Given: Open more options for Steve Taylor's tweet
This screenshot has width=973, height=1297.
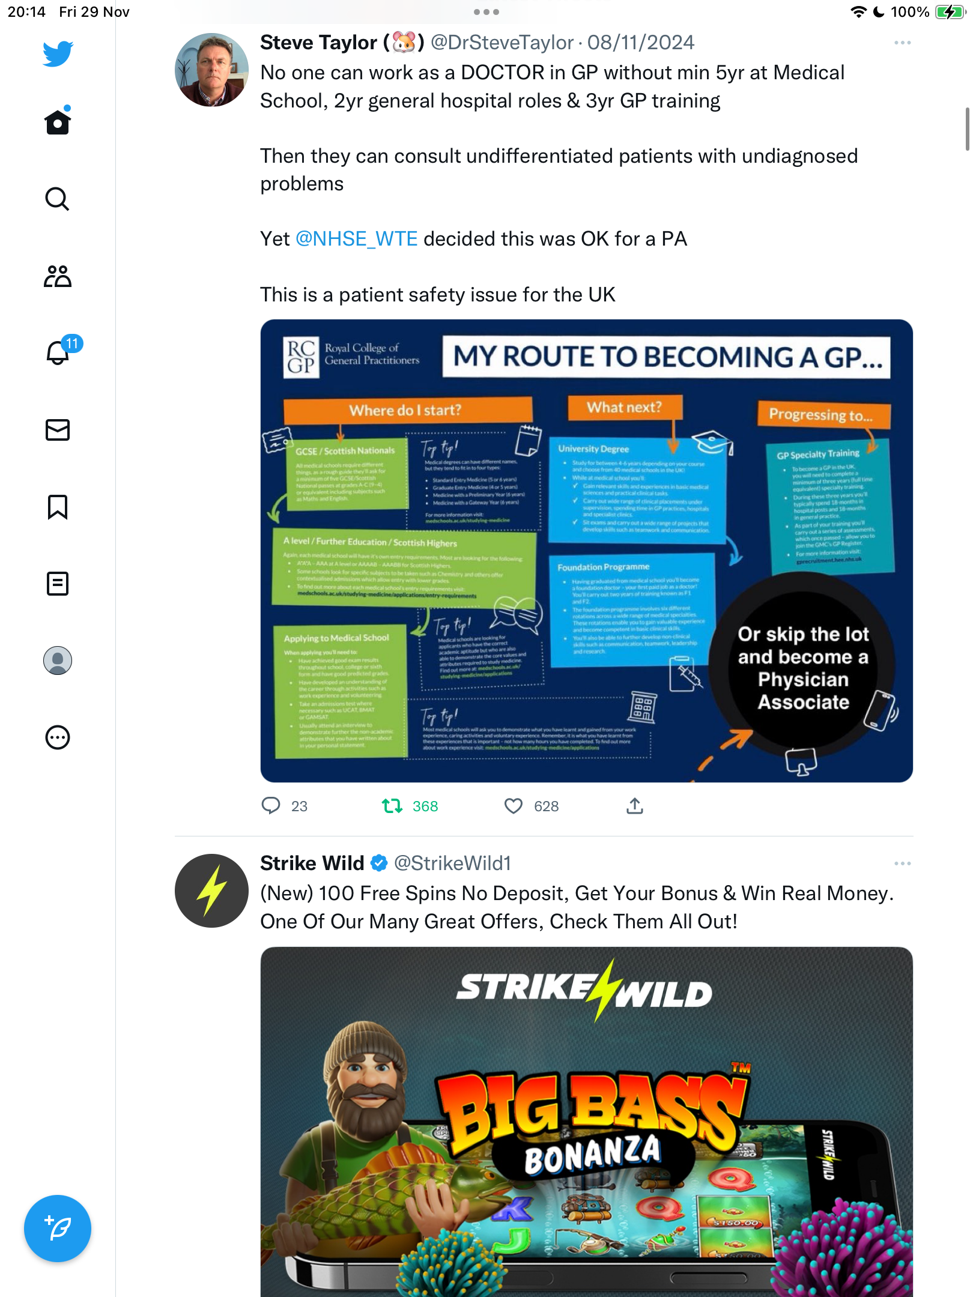Looking at the screenshot, I should (902, 43).
